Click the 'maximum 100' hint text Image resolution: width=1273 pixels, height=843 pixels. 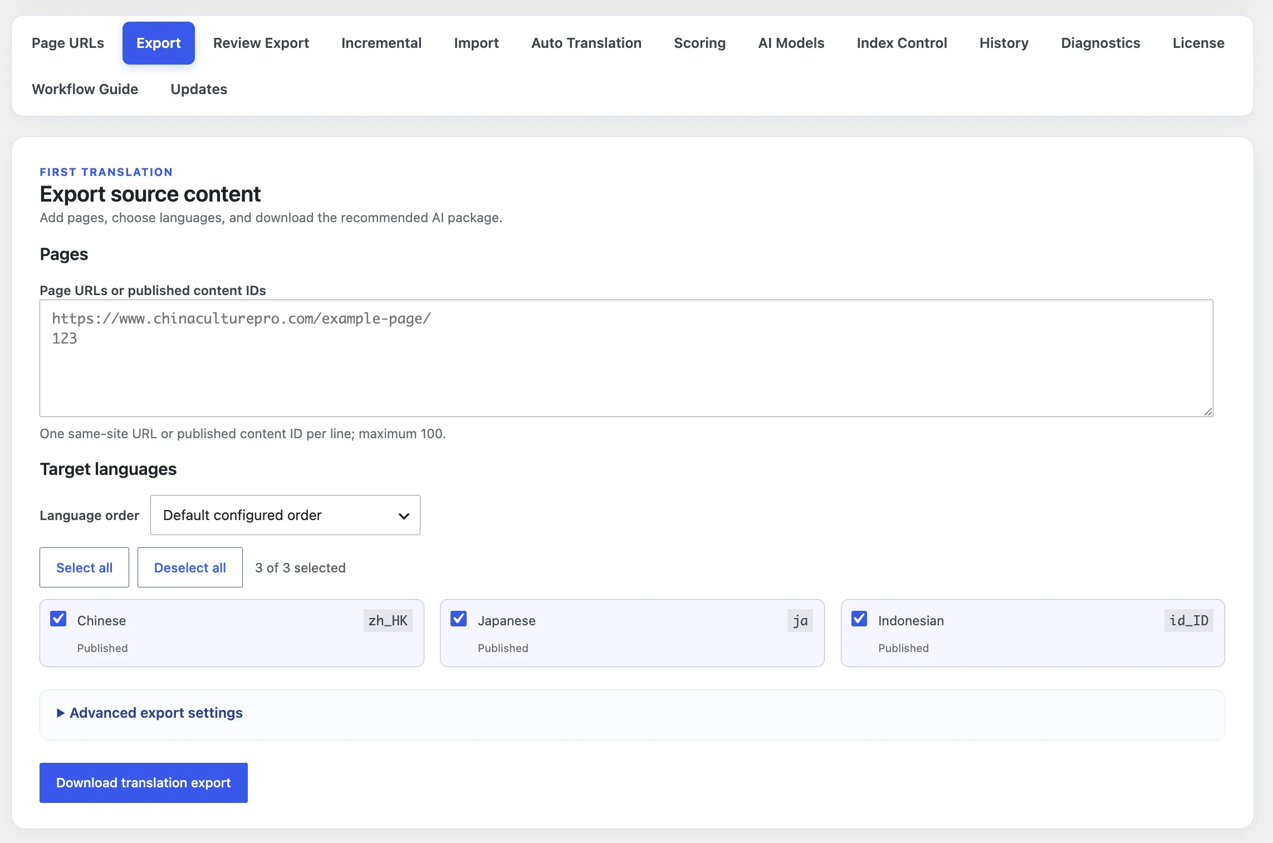401,434
